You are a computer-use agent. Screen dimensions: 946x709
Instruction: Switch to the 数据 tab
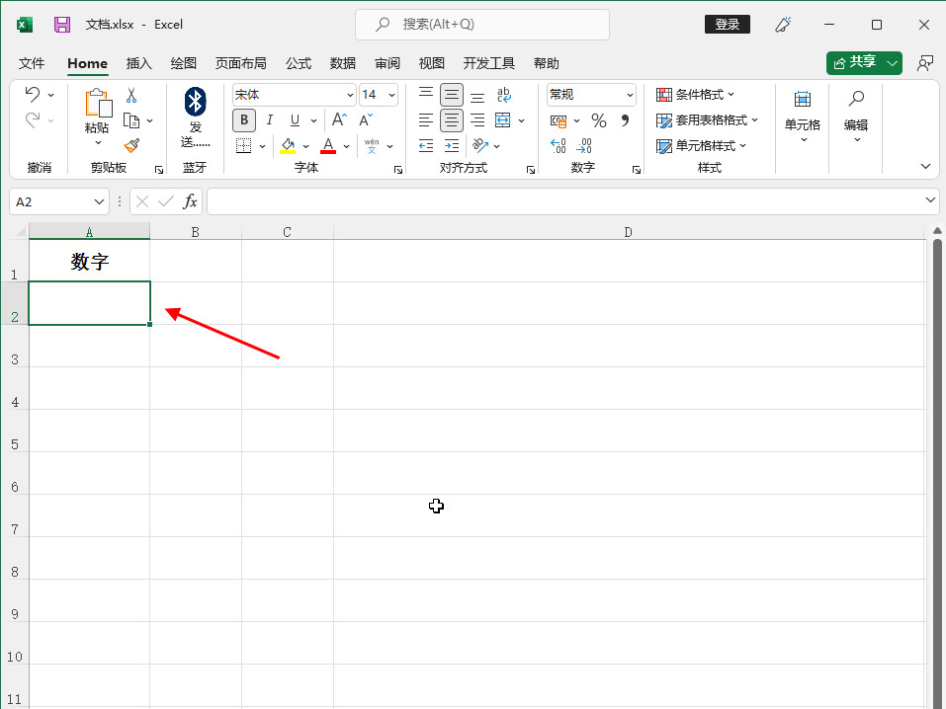point(343,63)
